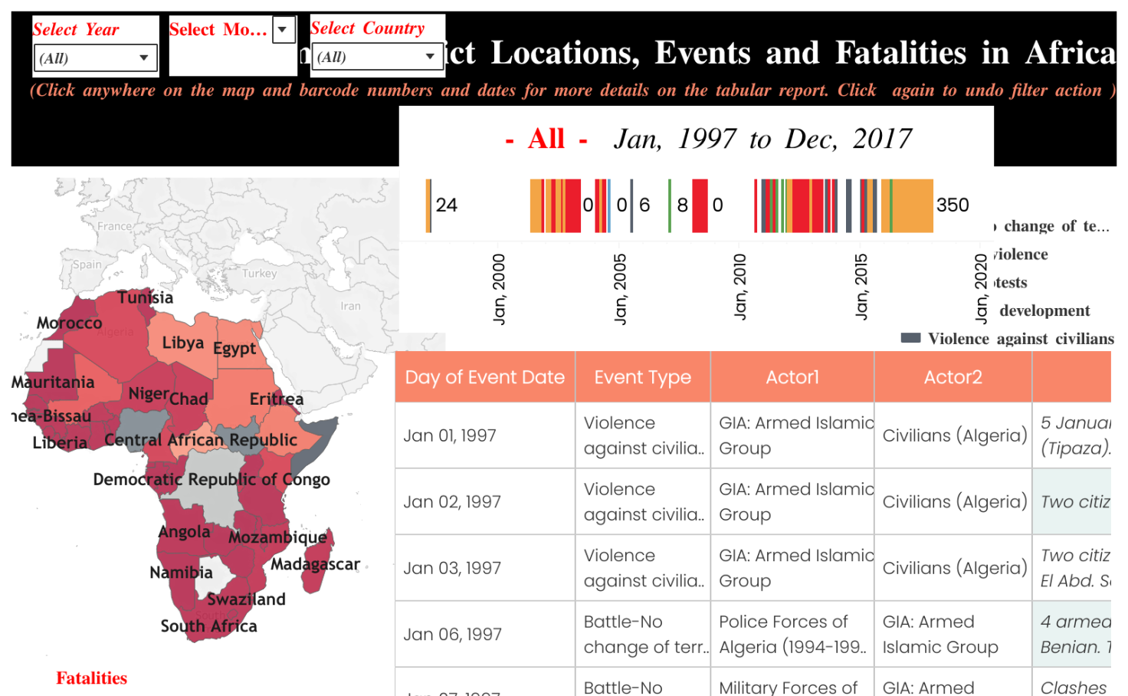This screenshot has width=1128, height=696.
Task: Click the barcode number 24
Action: [446, 205]
